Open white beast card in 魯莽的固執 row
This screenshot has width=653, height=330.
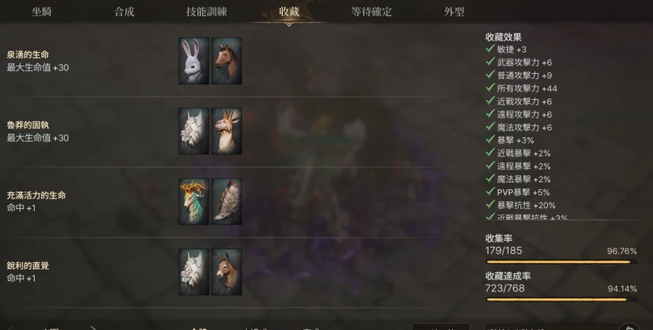pos(194,131)
